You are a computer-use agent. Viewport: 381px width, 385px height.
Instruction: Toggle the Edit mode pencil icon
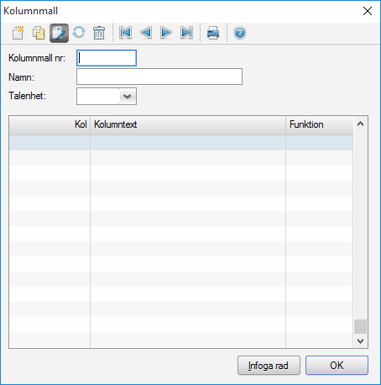(59, 33)
